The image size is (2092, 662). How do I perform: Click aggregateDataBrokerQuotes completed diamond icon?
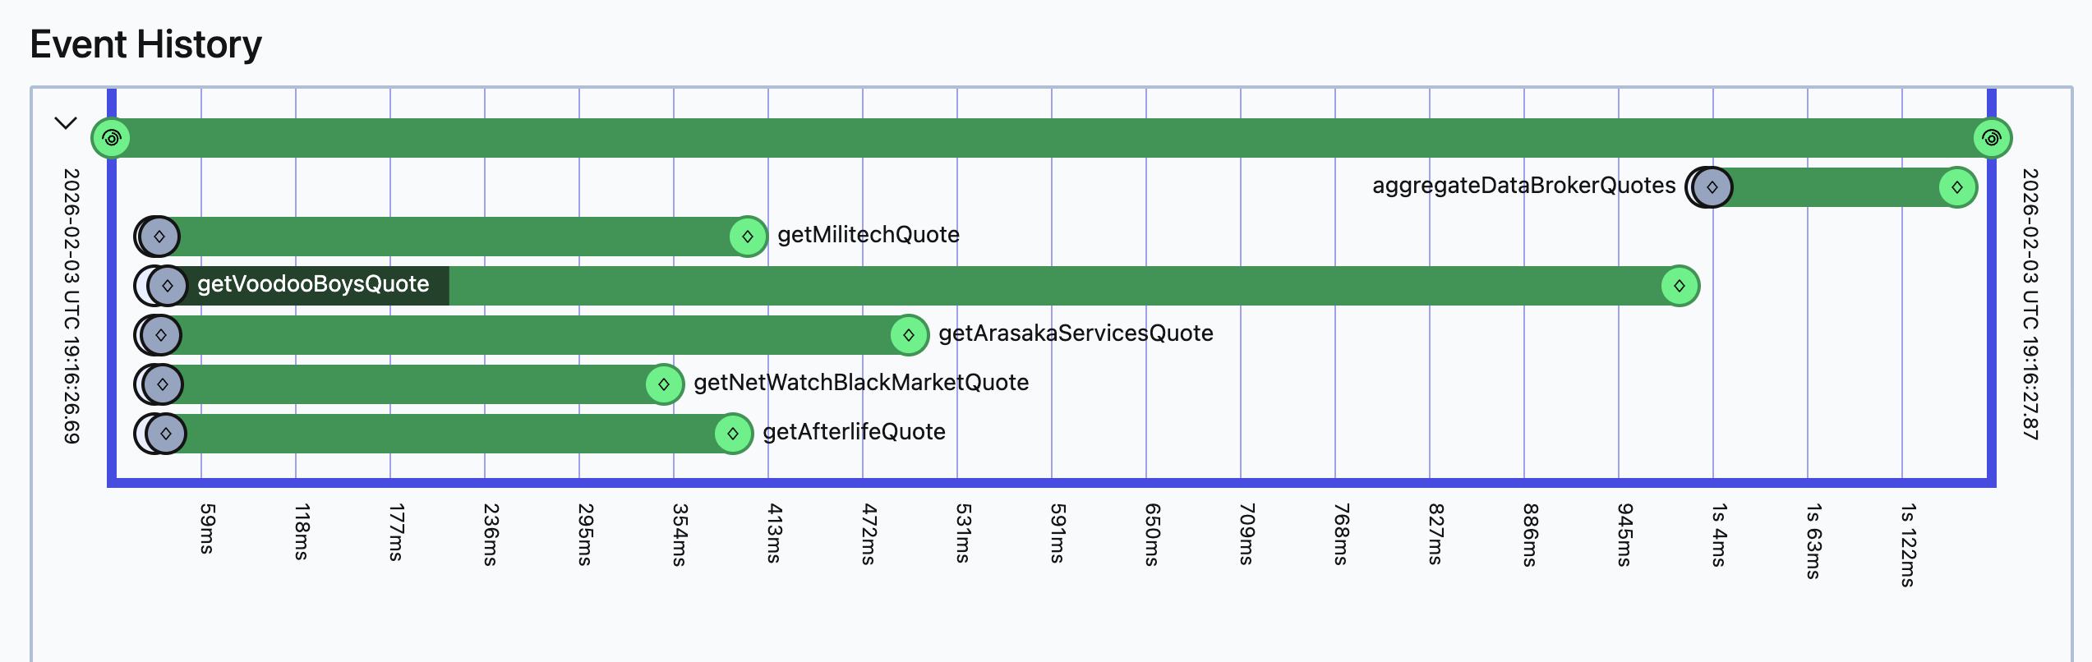click(1957, 187)
